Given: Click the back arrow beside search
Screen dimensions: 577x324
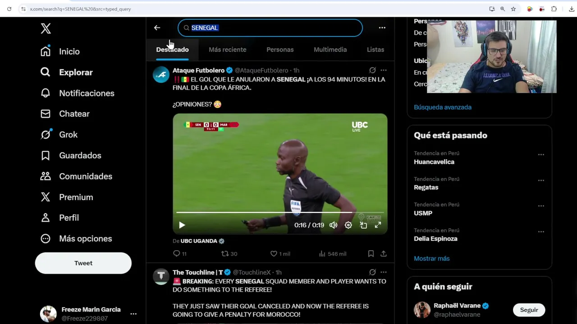Looking at the screenshot, I should (157, 28).
